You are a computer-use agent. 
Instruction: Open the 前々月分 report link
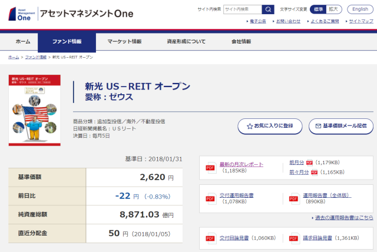click(x=299, y=173)
